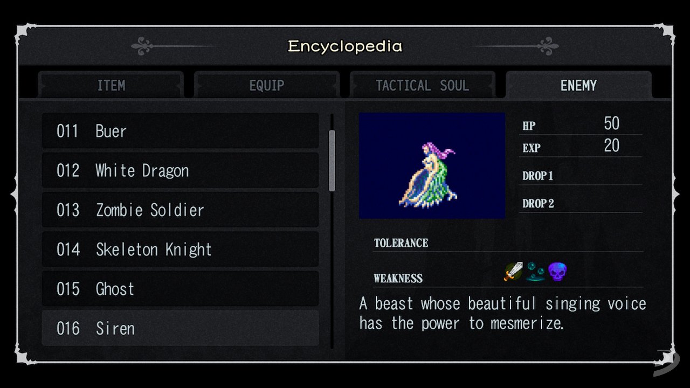Click the sword weakness icon
The height and width of the screenshot is (388, 690).
pos(514,272)
